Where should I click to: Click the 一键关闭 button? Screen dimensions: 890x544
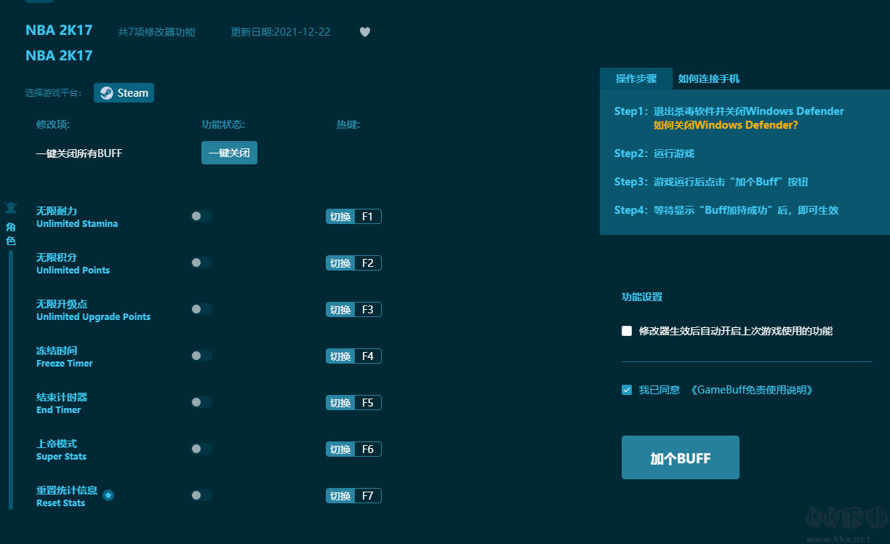click(x=229, y=153)
